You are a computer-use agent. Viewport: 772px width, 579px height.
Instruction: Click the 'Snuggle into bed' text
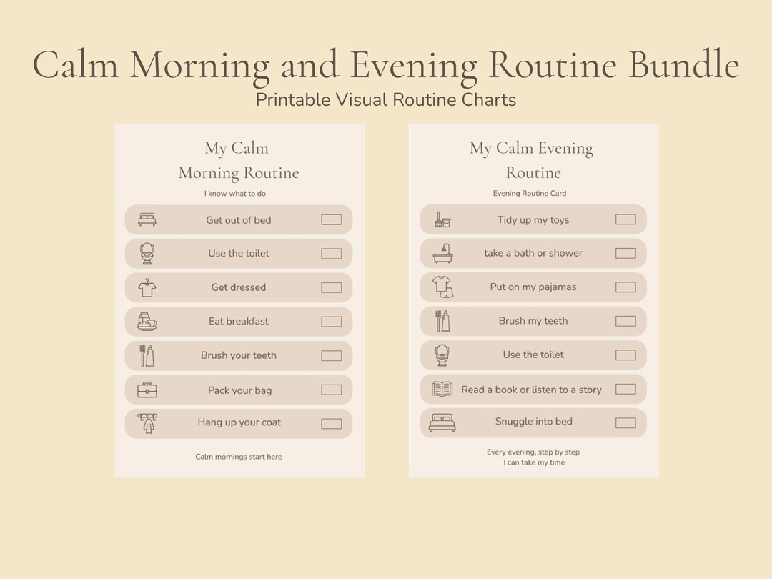534,422
